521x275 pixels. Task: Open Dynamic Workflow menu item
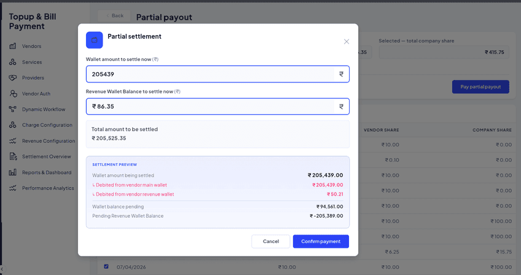[x=44, y=110]
